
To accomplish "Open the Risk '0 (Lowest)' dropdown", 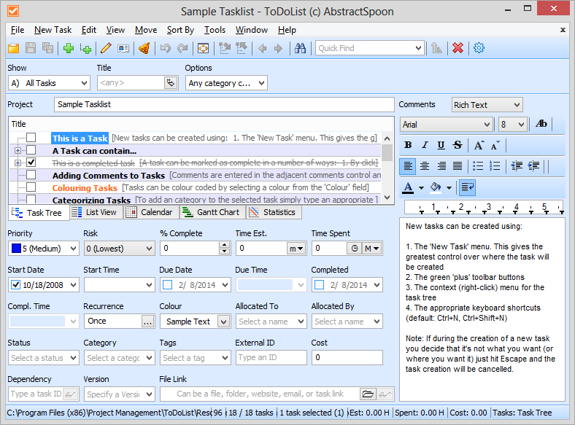I will click(x=149, y=249).
